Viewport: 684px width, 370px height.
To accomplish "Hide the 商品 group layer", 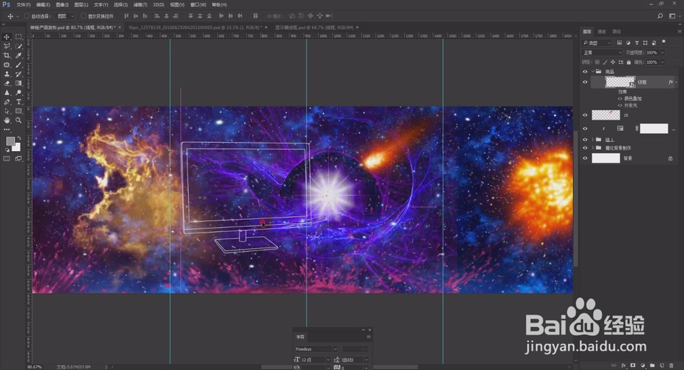I will pyautogui.click(x=585, y=72).
